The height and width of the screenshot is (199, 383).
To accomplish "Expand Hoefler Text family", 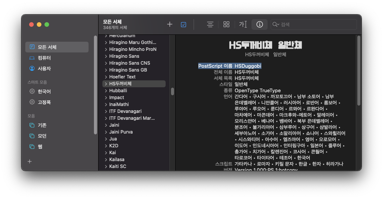I will tap(106, 77).
